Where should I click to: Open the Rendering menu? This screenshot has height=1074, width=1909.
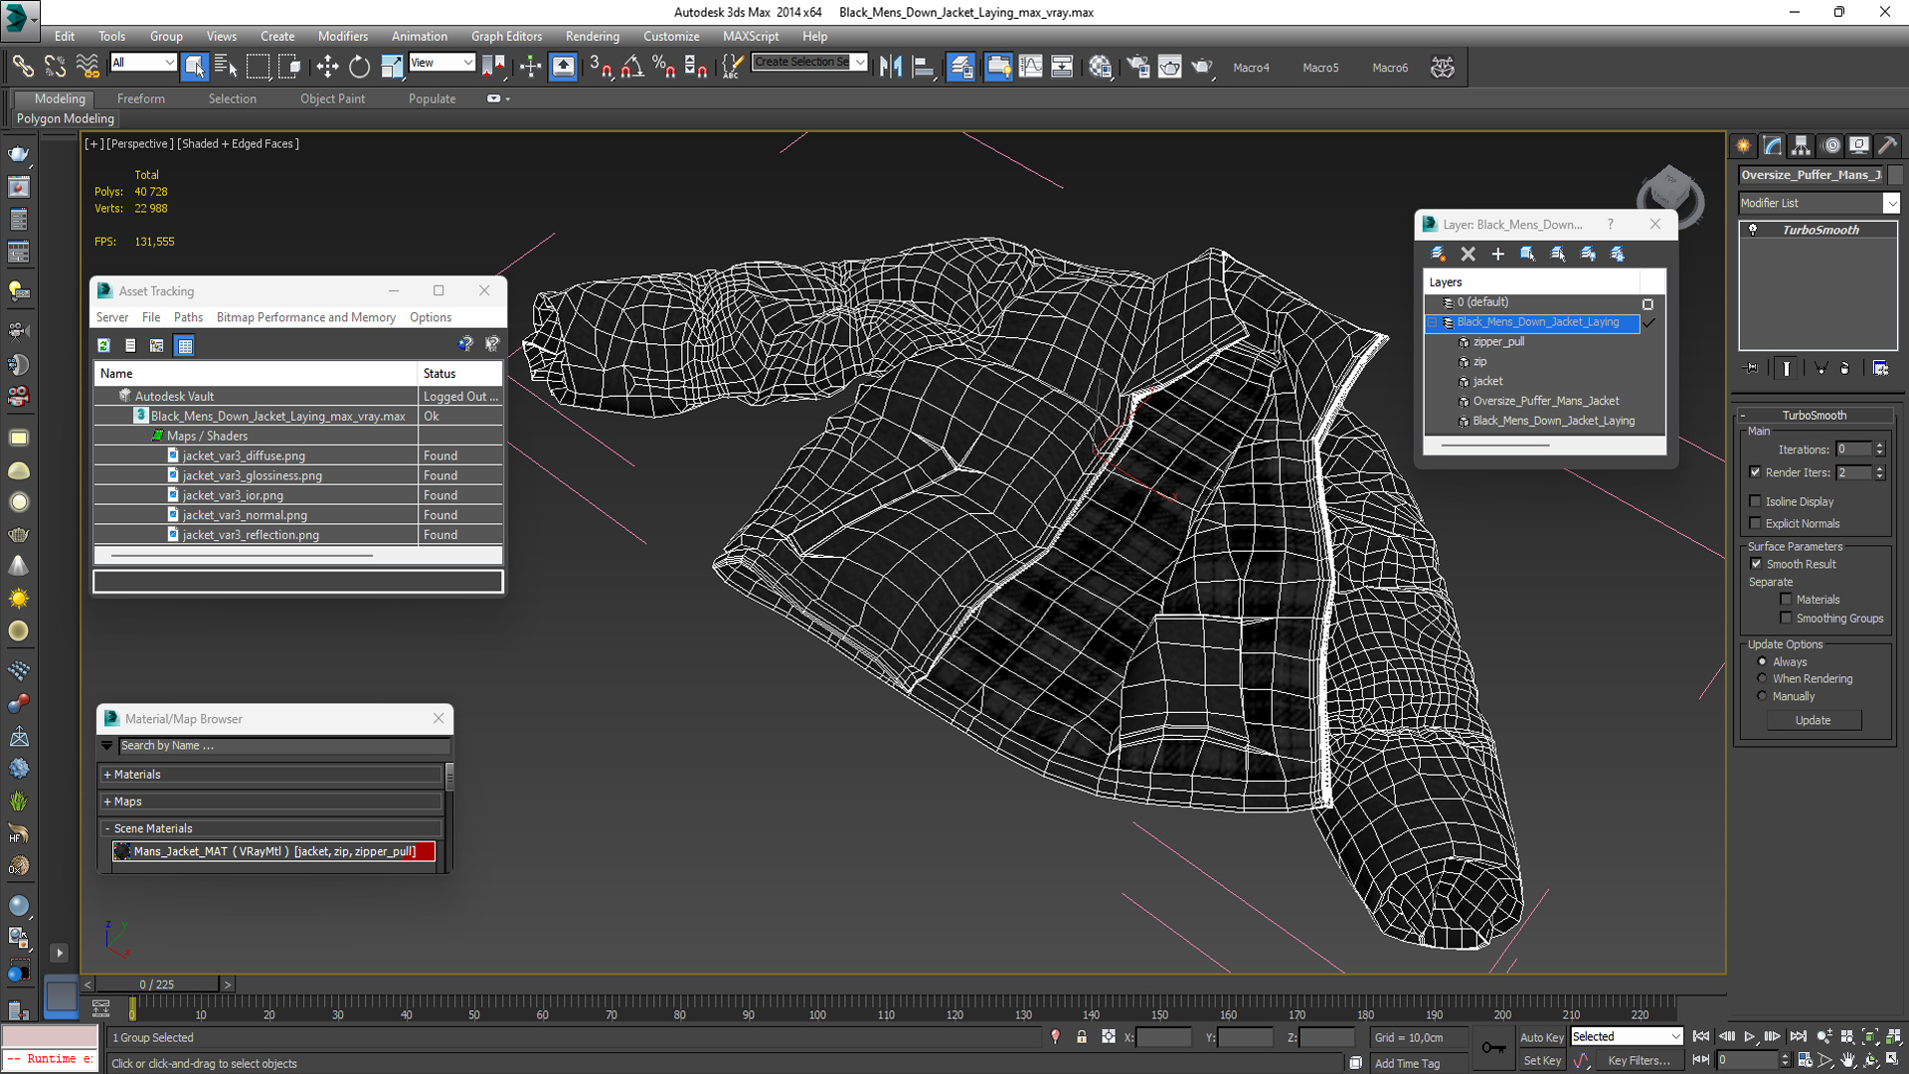coord(593,36)
